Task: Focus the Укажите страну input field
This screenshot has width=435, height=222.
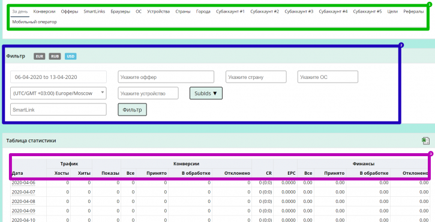Action: 256,77
